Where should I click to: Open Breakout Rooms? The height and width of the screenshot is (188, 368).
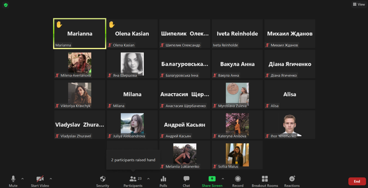pos(265,181)
